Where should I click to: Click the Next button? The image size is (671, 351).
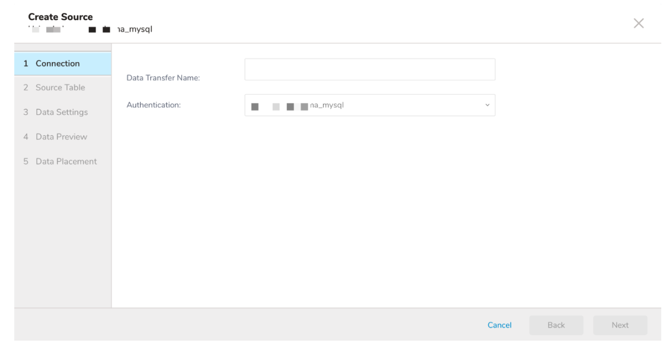click(x=620, y=325)
